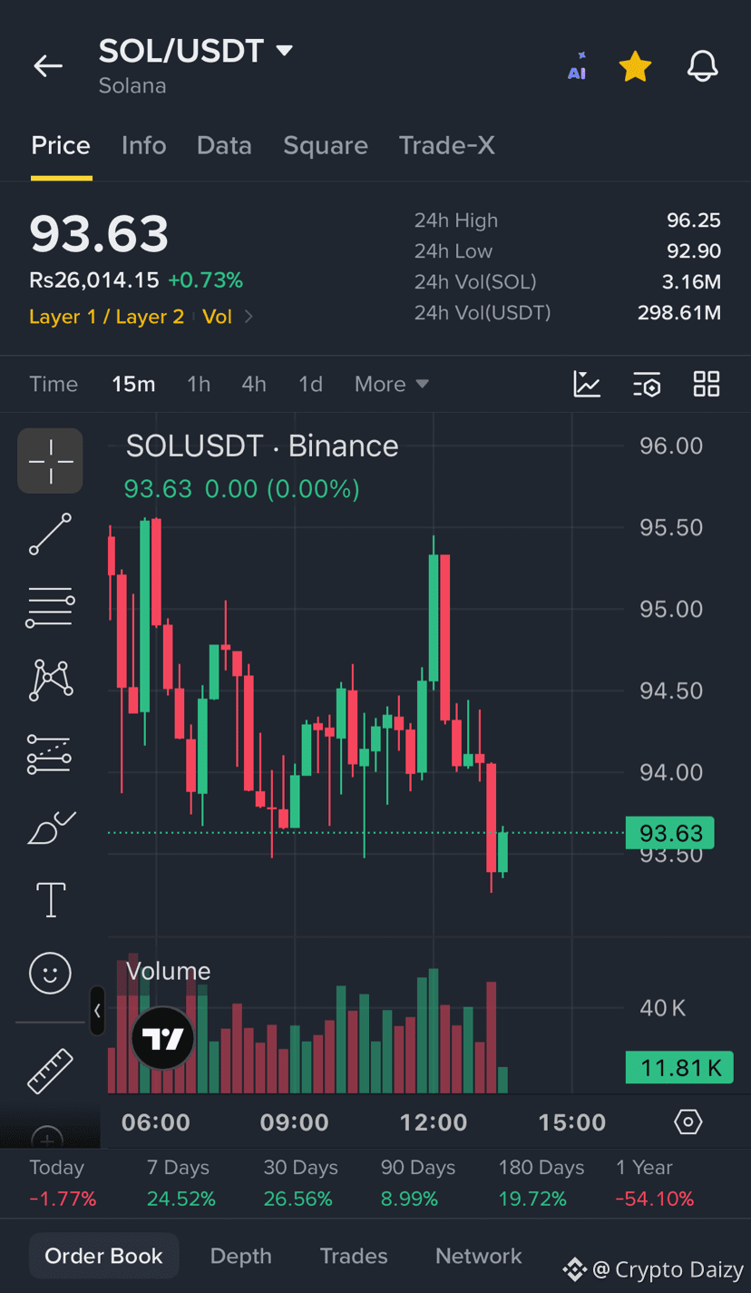Switch to the Order Book tab
The height and width of the screenshot is (1293, 751).
(x=104, y=1256)
